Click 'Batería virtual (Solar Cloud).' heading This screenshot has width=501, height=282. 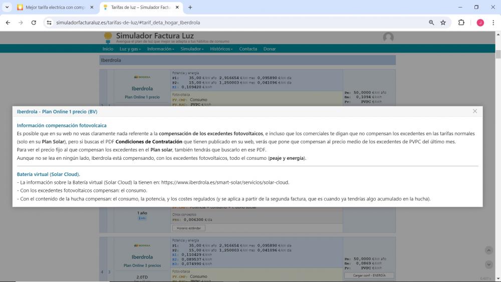point(48,174)
